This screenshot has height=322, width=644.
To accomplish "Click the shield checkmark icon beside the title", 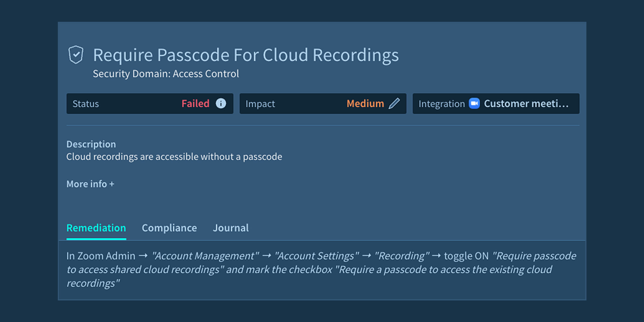I will tap(76, 55).
